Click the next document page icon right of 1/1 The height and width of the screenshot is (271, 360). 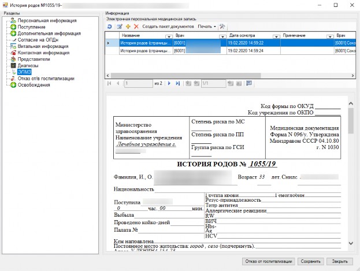point(231,83)
